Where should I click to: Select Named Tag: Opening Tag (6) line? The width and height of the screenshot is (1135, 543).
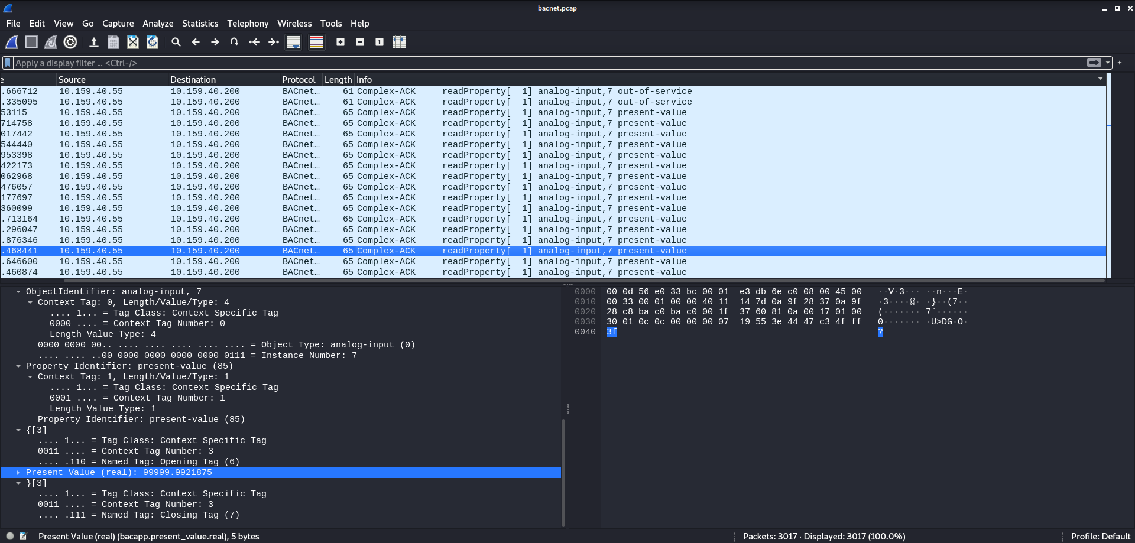pos(139,461)
